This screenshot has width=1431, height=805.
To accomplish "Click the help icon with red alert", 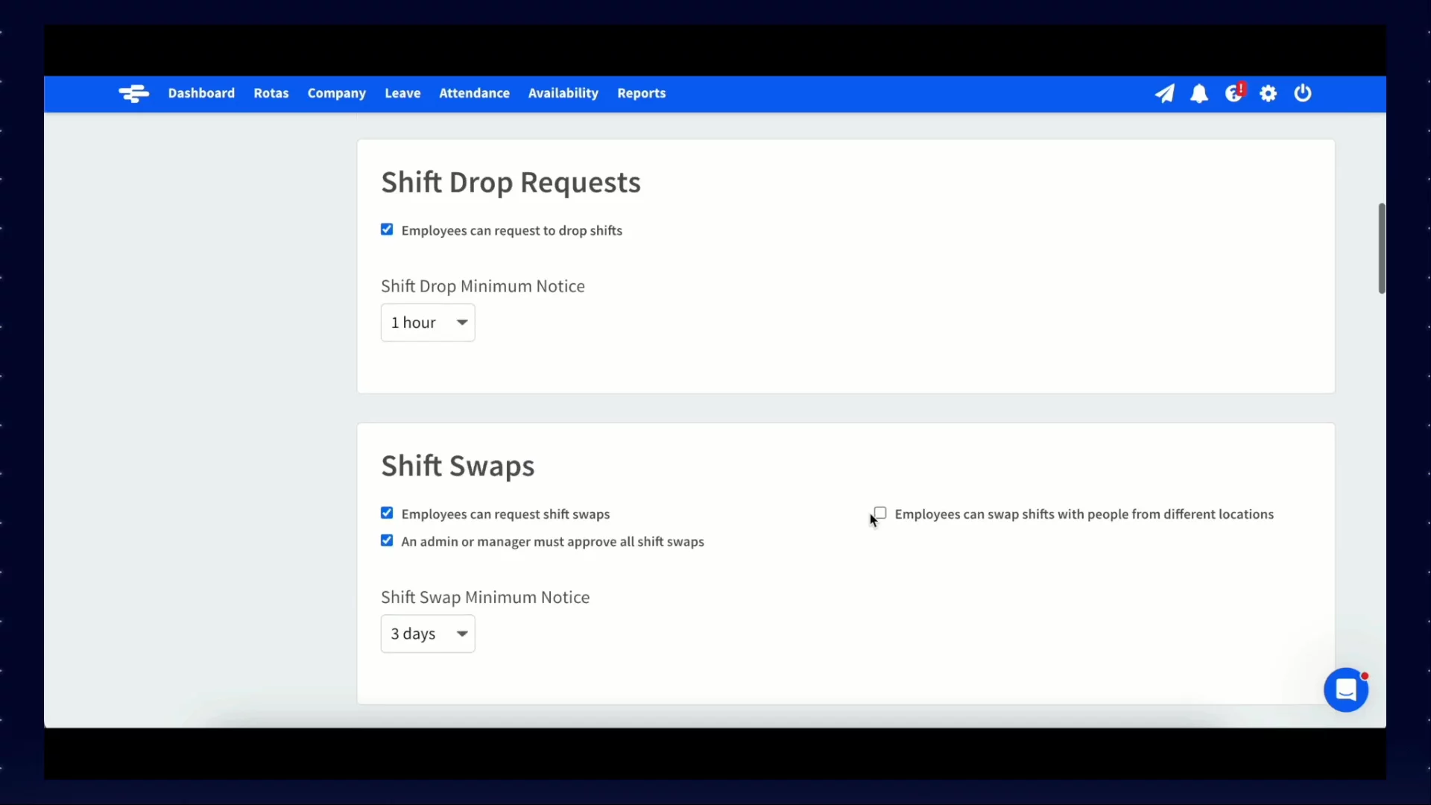I will tap(1233, 94).
